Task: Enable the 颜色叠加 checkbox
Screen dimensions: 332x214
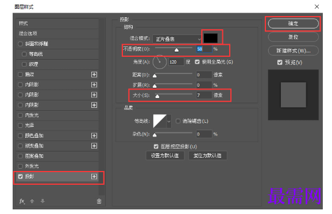Action: click(x=20, y=135)
